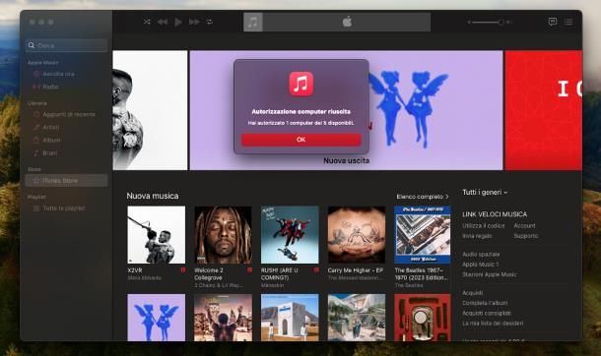Click the Cerca search field
This screenshot has height=356, width=601.
pyautogui.click(x=66, y=45)
